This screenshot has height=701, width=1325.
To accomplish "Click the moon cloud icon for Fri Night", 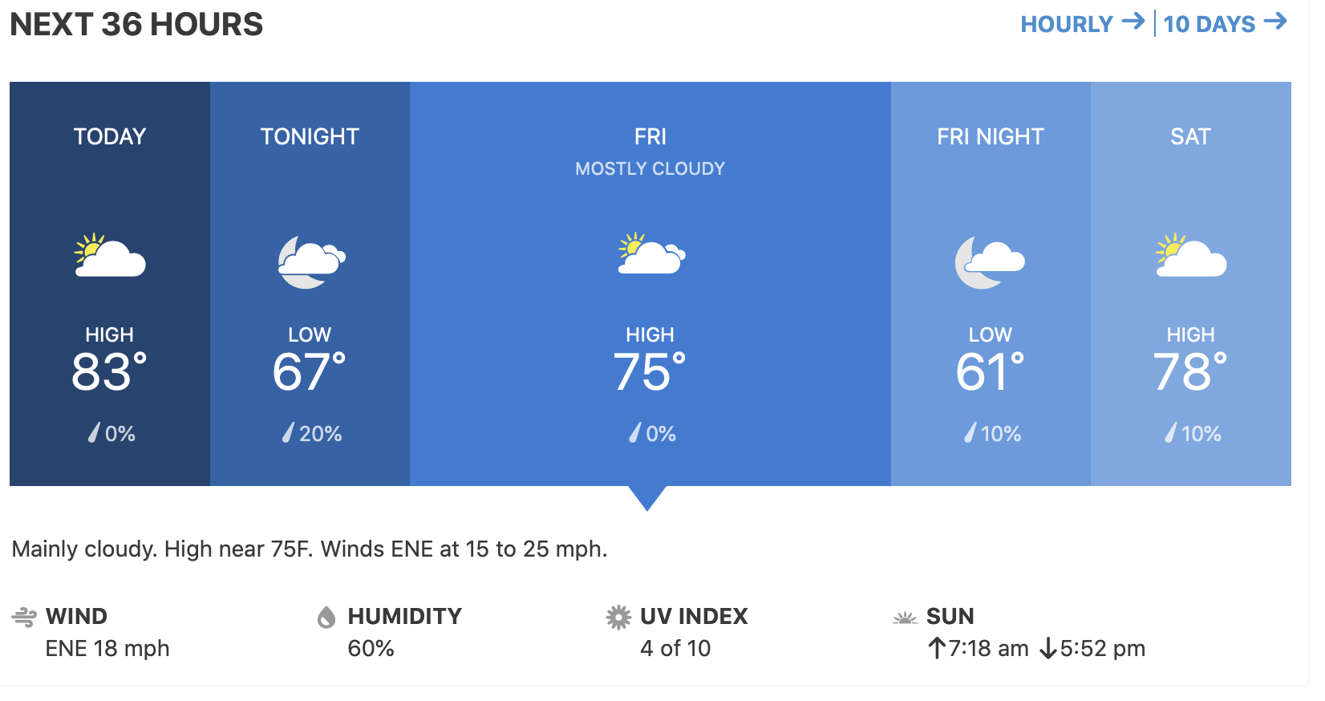I will (x=990, y=261).
